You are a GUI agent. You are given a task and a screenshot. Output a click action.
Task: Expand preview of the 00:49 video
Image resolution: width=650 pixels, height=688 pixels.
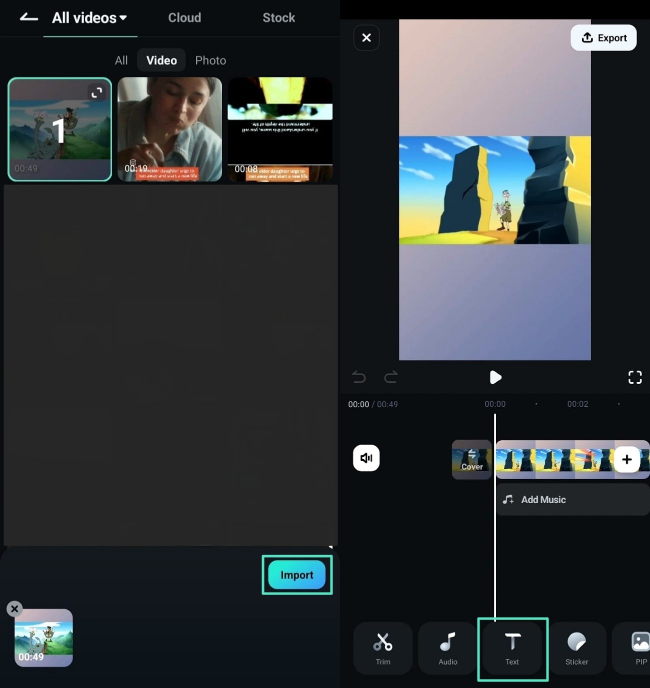[x=96, y=92]
